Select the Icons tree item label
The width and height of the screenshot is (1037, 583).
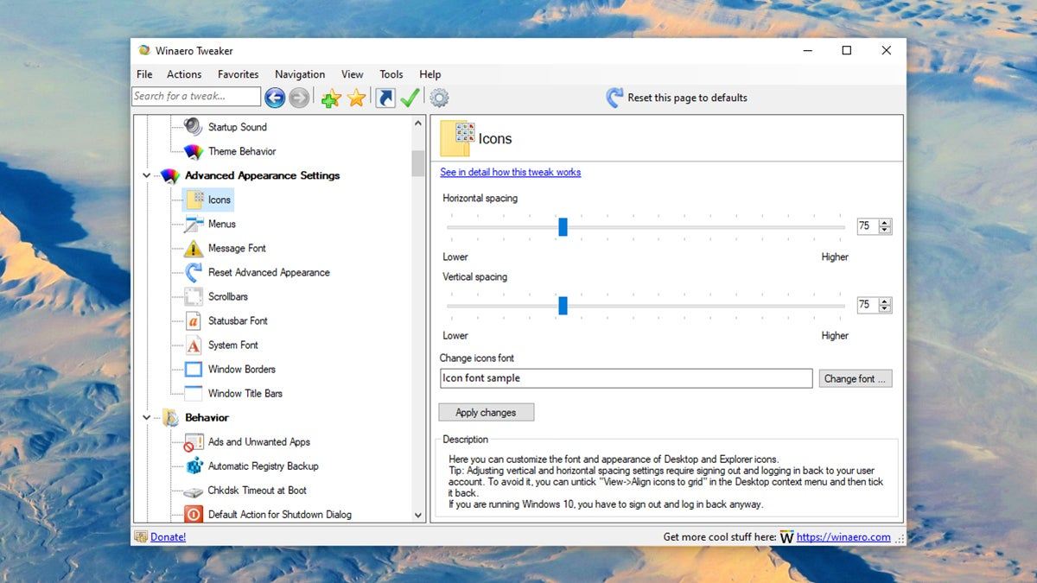(219, 200)
